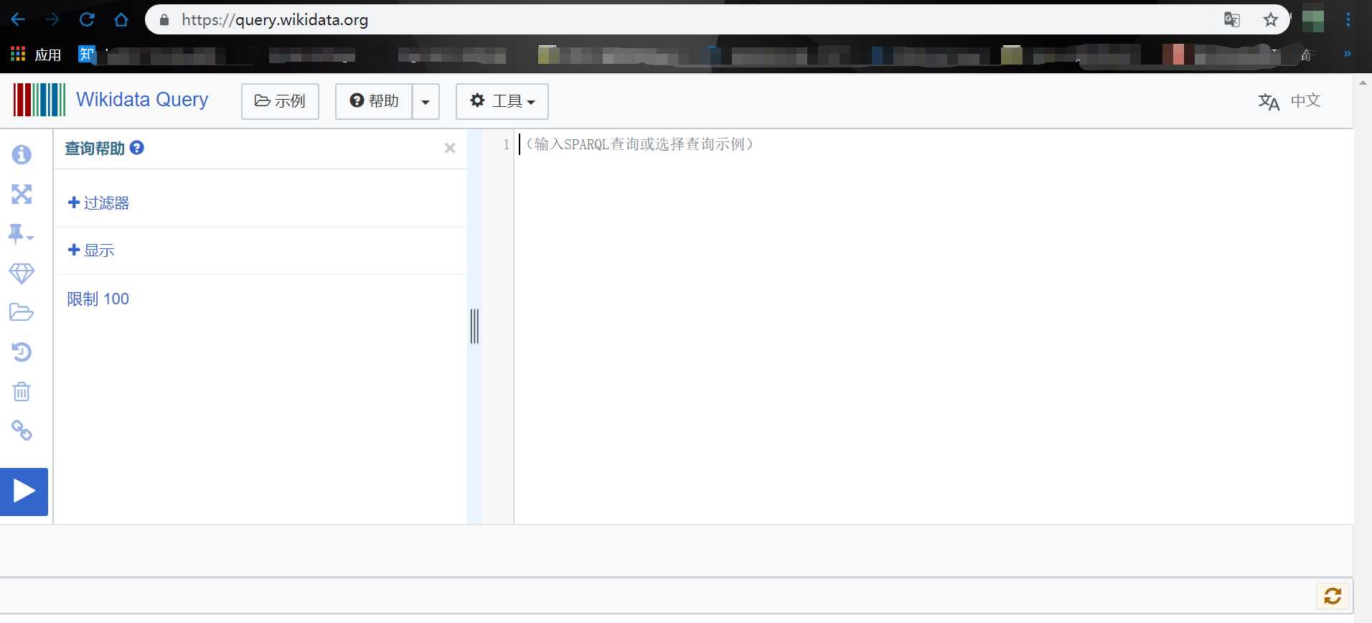Screen dimensions: 1372x623
Task: Click the translate page icon in address bar
Action: click(1232, 19)
